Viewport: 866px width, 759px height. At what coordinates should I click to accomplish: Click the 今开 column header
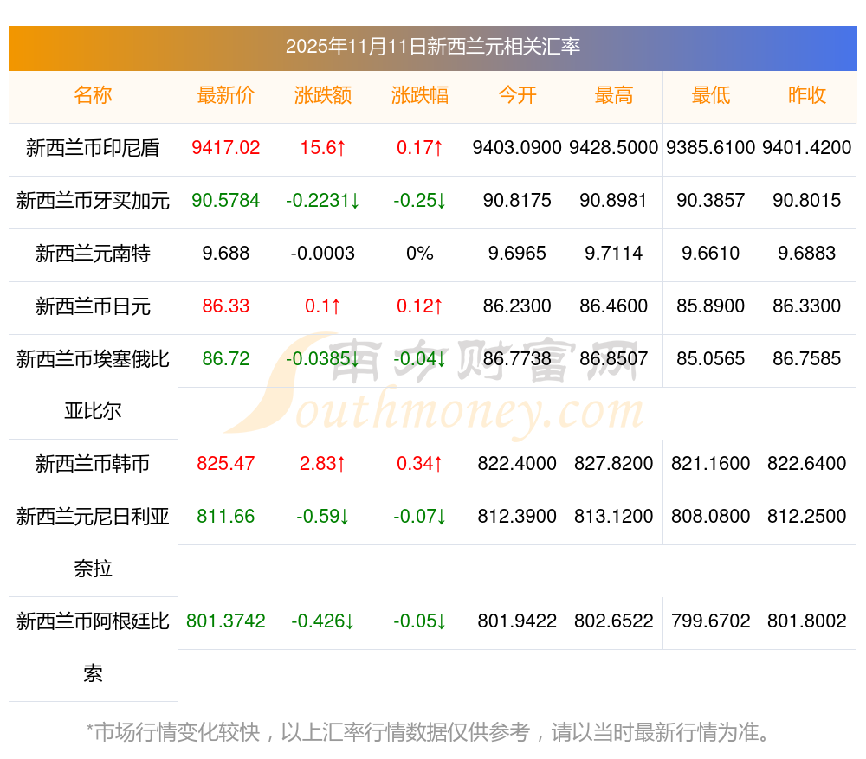(517, 95)
